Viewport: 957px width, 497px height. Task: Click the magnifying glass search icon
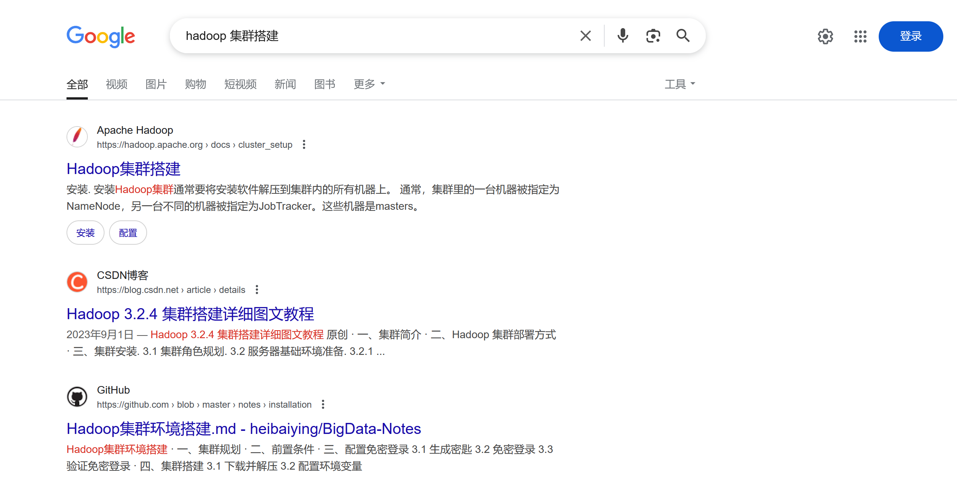pyautogui.click(x=683, y=36)
